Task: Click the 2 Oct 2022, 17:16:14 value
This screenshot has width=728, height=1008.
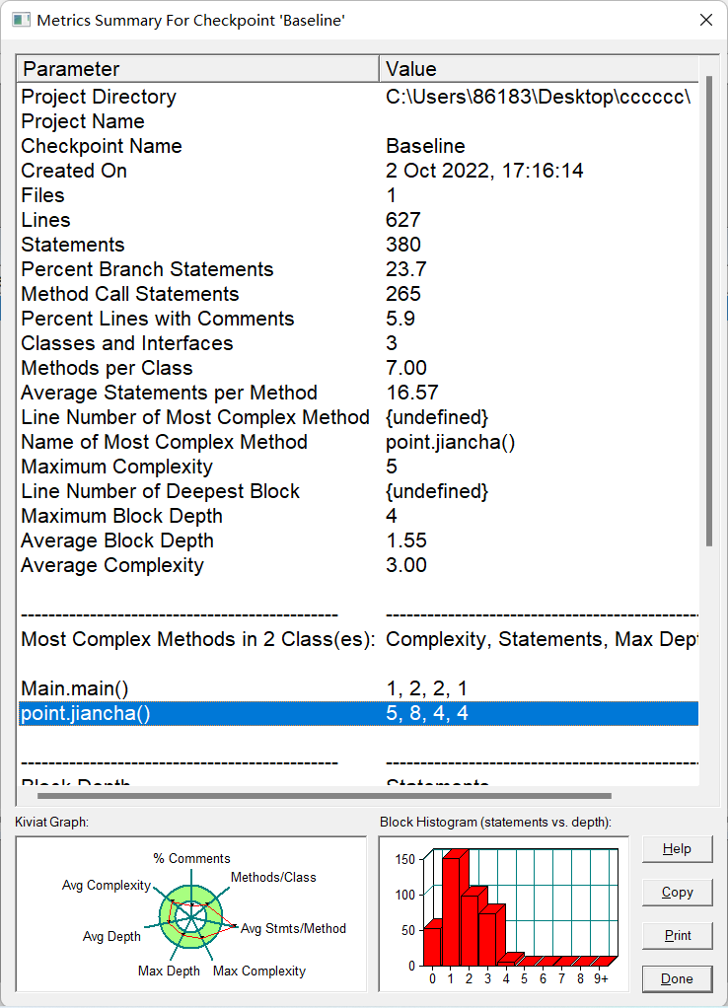Action: point(484,171)
